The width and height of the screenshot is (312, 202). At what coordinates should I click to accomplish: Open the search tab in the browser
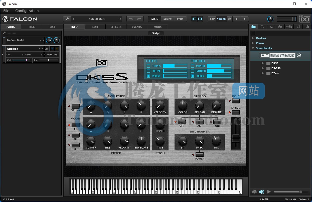[x=262, y=27]
